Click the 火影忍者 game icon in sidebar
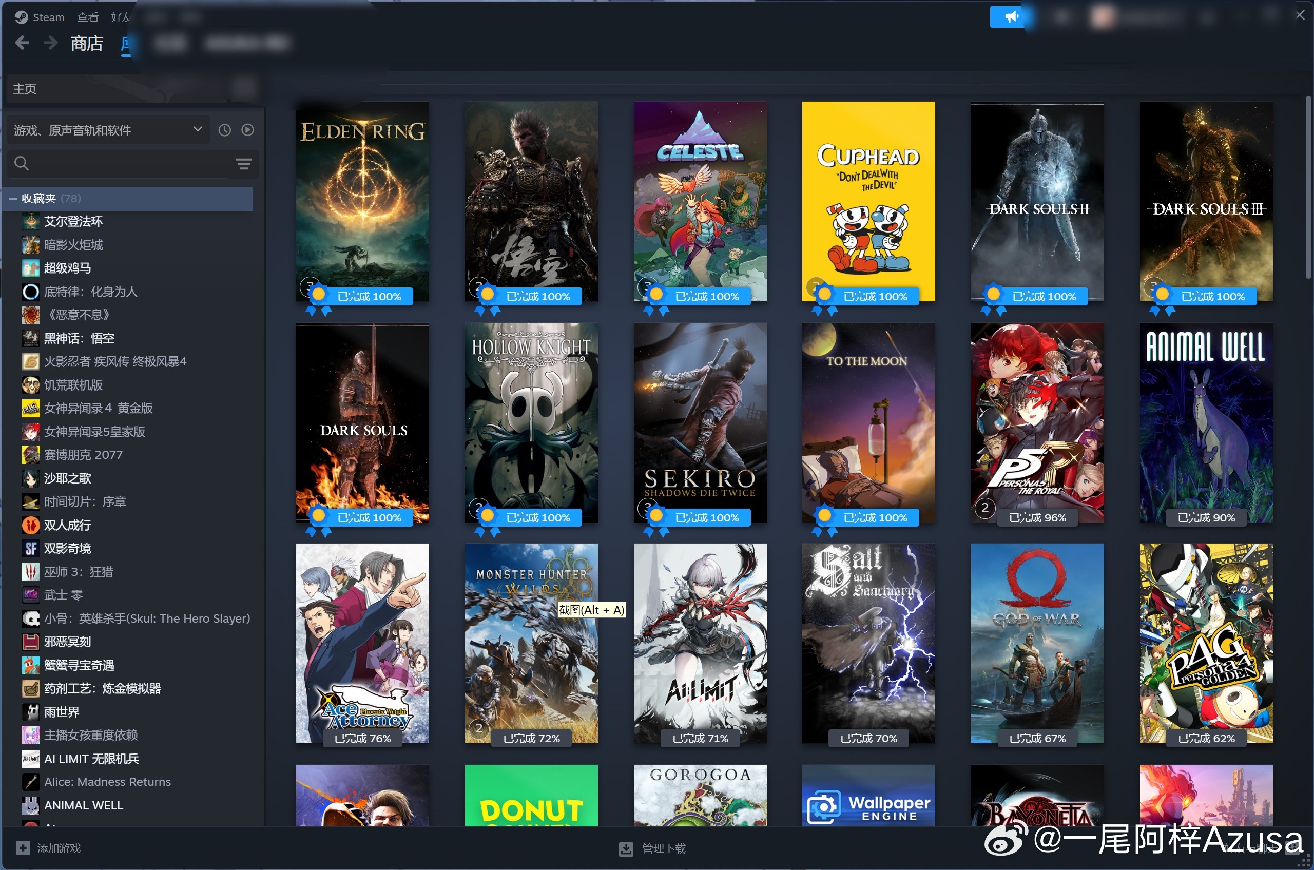The height and width of the screenshot is (870, 1314). tap(30, 361)
